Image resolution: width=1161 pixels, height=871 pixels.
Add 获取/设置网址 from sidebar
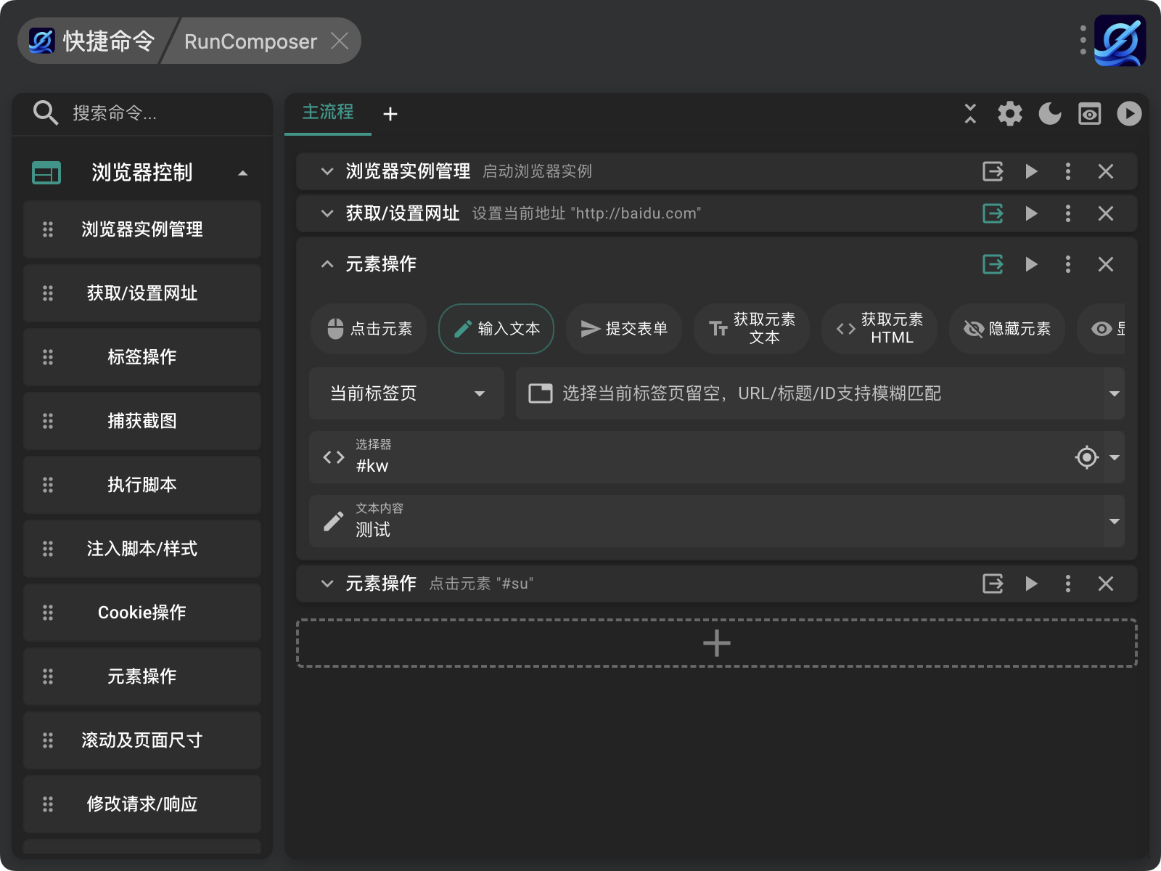tap(142, 293)
